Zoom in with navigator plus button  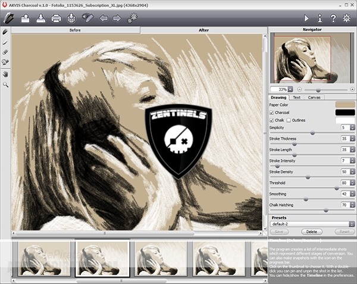352,89
